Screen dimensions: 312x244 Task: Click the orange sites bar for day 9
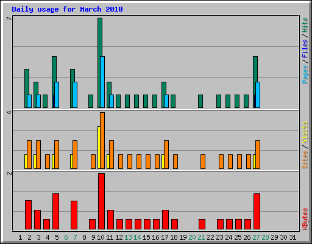(93, 162)
